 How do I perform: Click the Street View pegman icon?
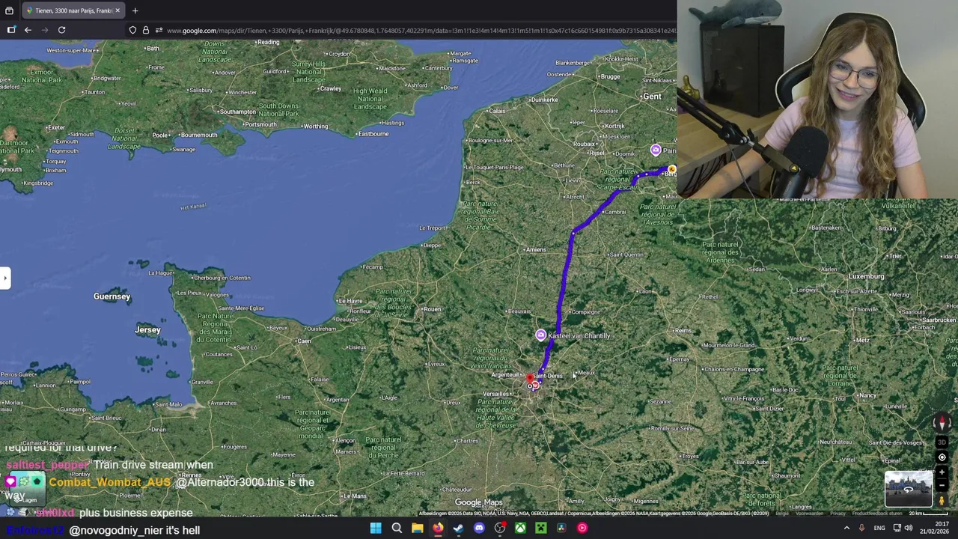[x=942, y=501]
